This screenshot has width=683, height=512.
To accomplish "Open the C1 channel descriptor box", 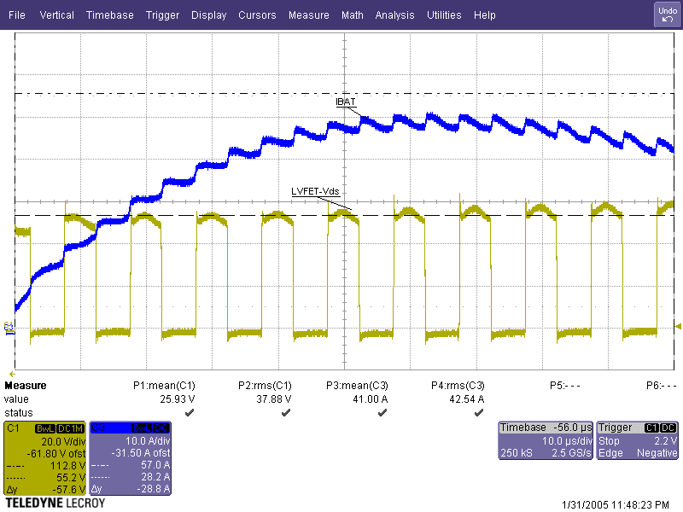I will coord(44,457).
